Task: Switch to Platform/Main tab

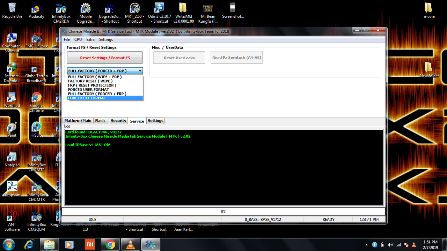Action: [78, 121]
